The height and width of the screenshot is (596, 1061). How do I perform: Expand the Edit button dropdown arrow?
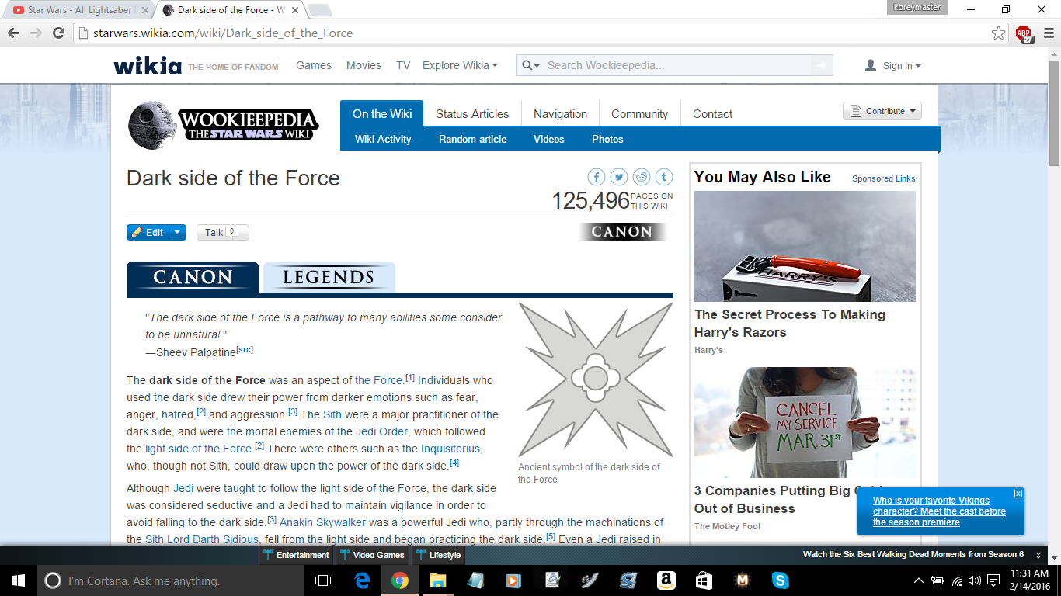point(178,232)
